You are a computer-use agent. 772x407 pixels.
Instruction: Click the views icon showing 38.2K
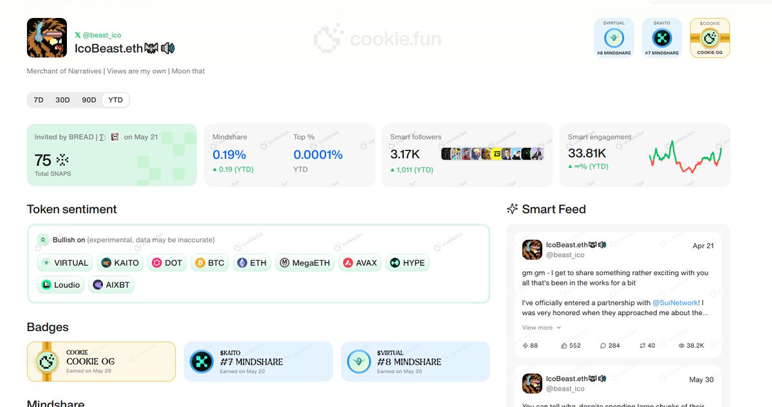pos(682,345)
